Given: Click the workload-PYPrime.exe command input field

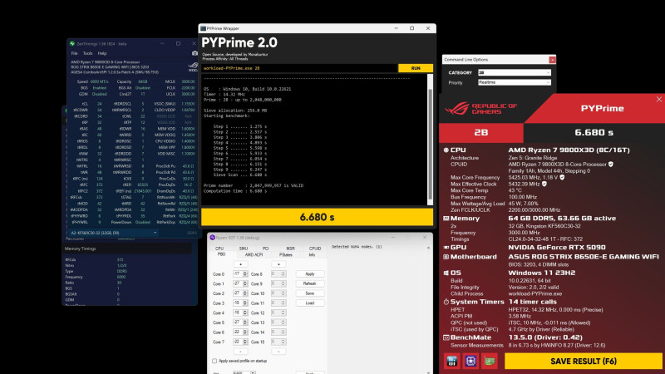Looking at the screenshot, I should click(299, 68).
